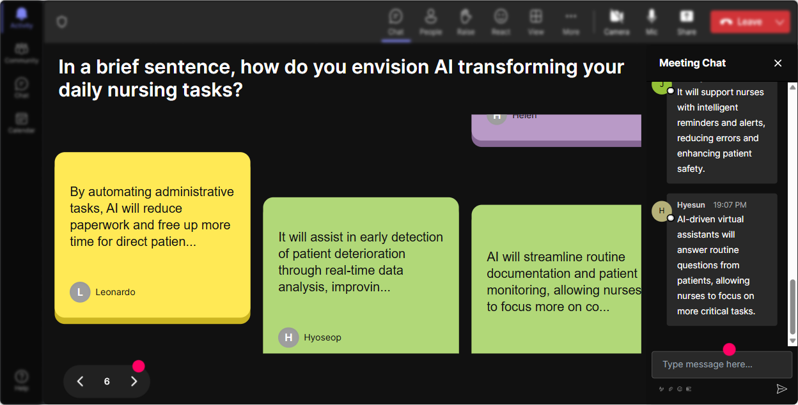Click Leonardo's avatar on the yellow card
Image resolution: width=798 pixels, height=405 pixels.
(80, 292)
